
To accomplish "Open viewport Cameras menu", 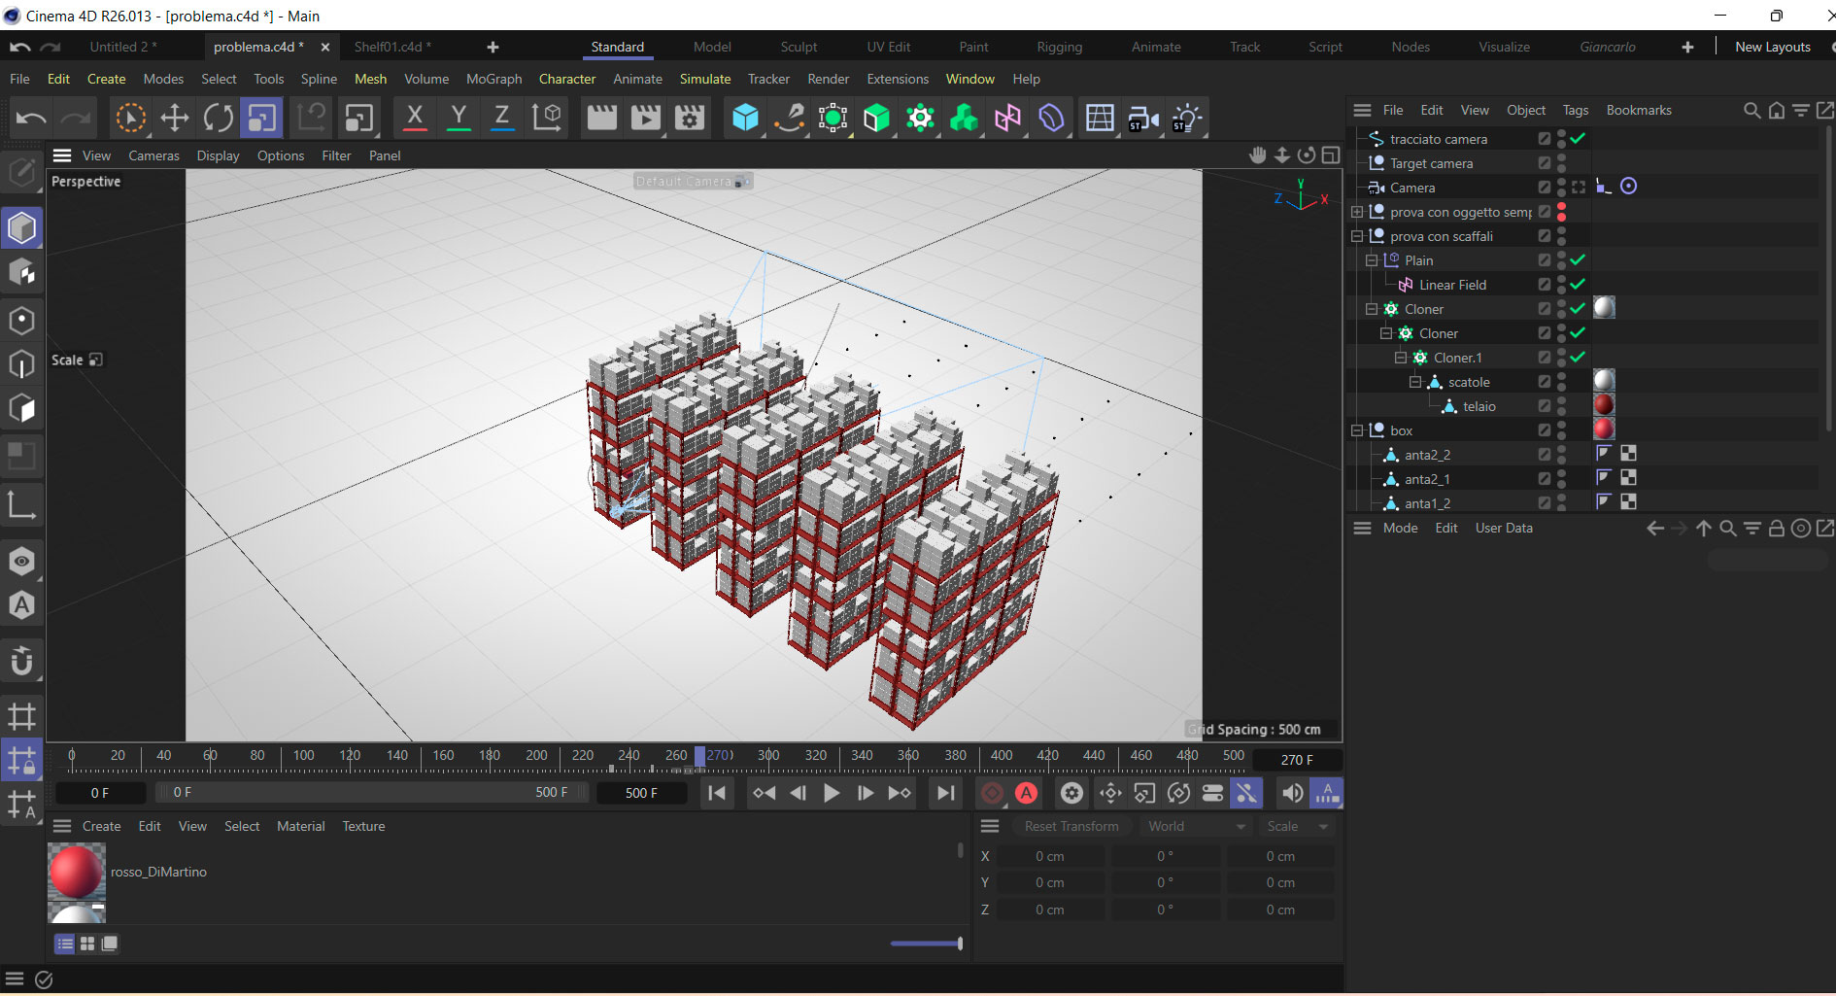I will click(x=153, y=155).
